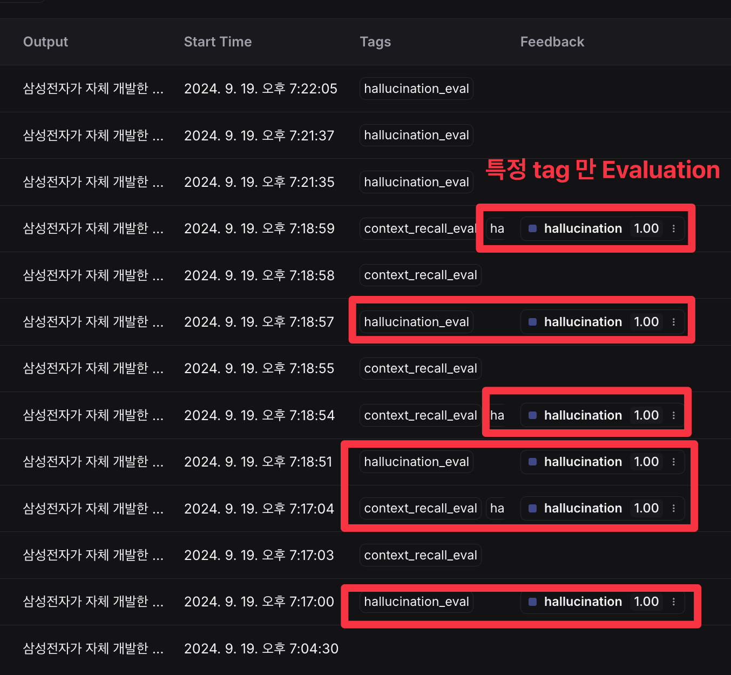Open the more-options dots in the 7:18:59 row
The height and width of the screenshot is (675, 731).
coord(673,228)
